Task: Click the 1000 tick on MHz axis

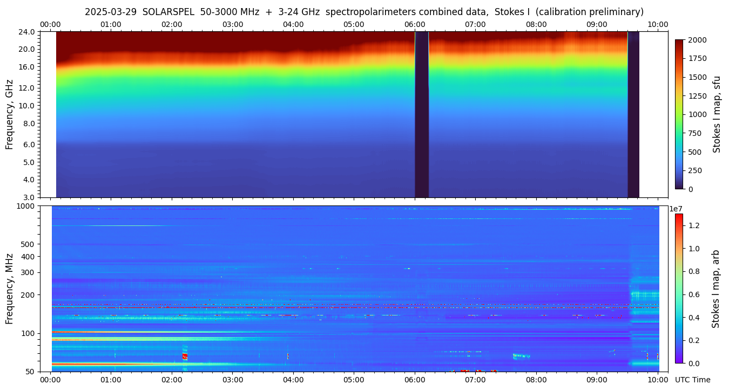Action: [x=26, y=206]
